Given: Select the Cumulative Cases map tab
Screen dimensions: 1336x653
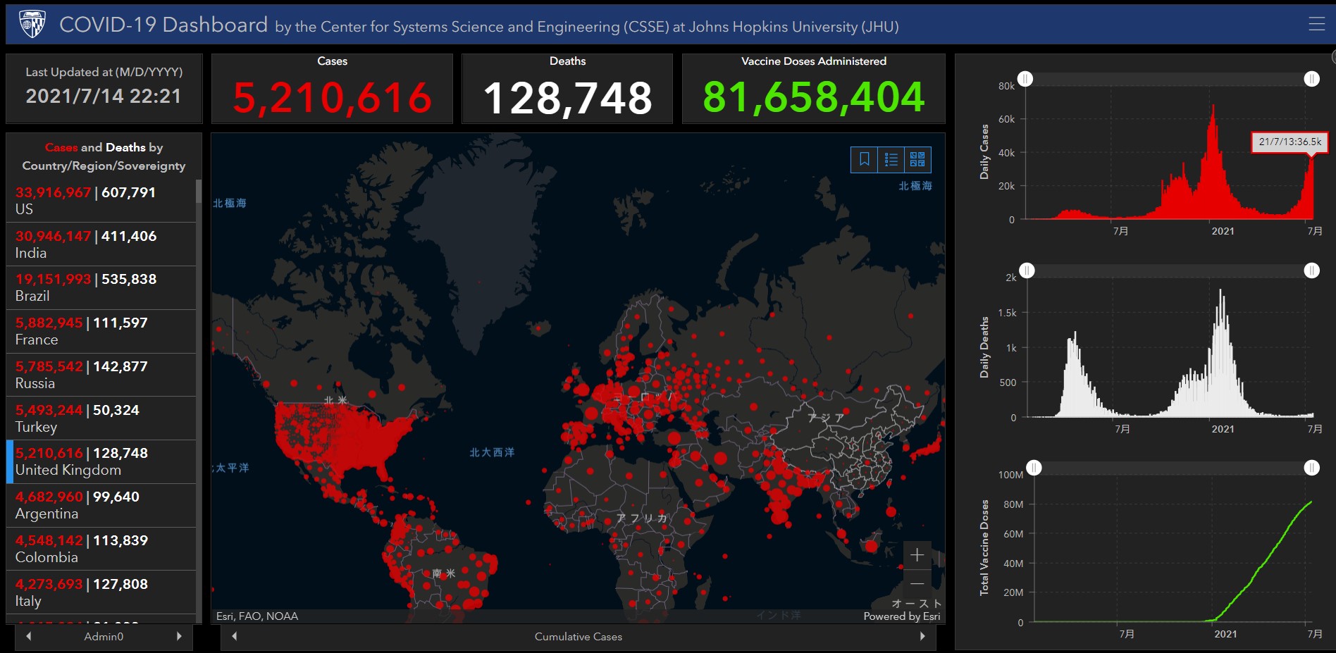Looking at the screenshot, I should click(578, 636).
